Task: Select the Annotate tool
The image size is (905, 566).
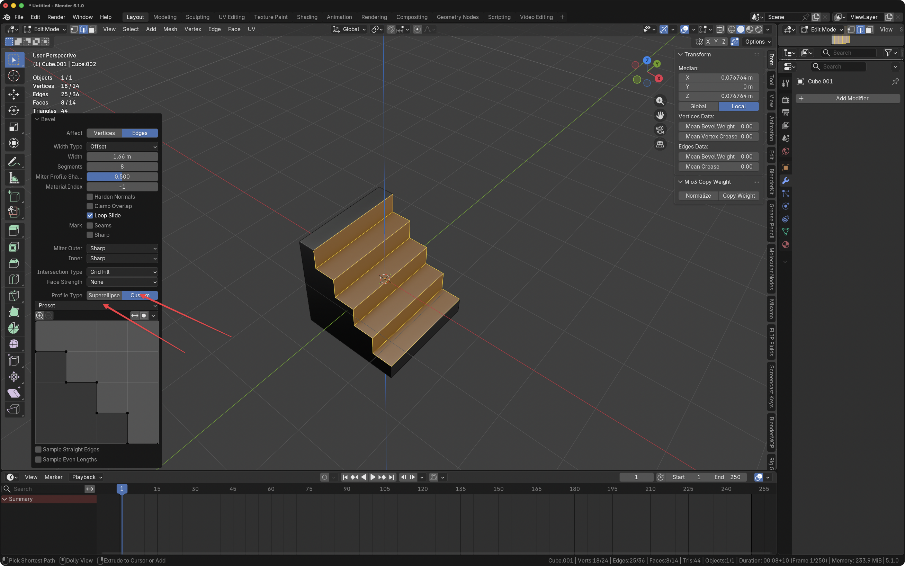Action: click(14, 162)
